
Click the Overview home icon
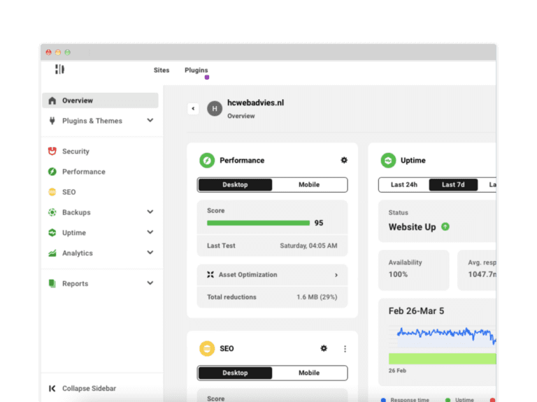[x=52, y=100]
